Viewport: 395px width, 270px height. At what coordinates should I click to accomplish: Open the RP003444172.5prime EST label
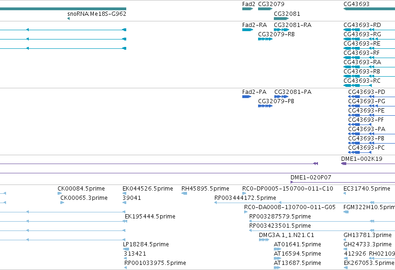point(245,198)
